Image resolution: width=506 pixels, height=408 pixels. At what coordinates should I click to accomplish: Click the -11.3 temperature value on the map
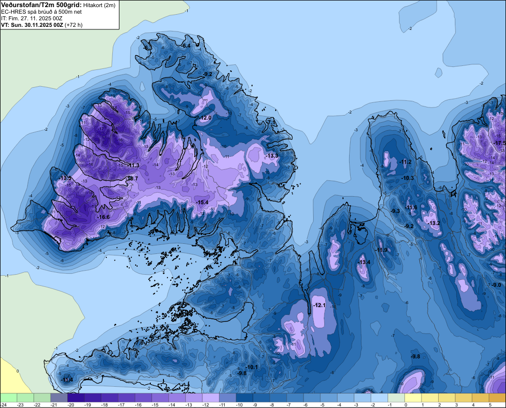(x=133, y=165)
